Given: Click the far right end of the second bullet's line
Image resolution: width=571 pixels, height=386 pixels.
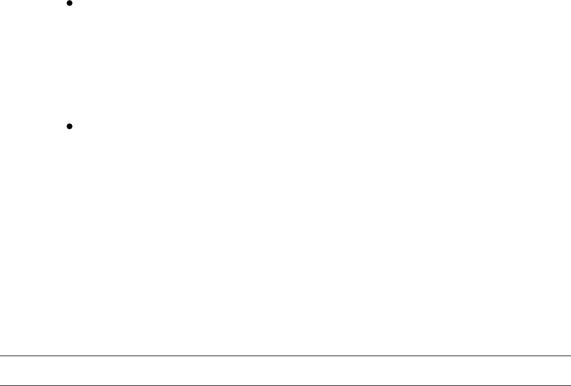Looking at the screenshot, I should tap(561, 126).
